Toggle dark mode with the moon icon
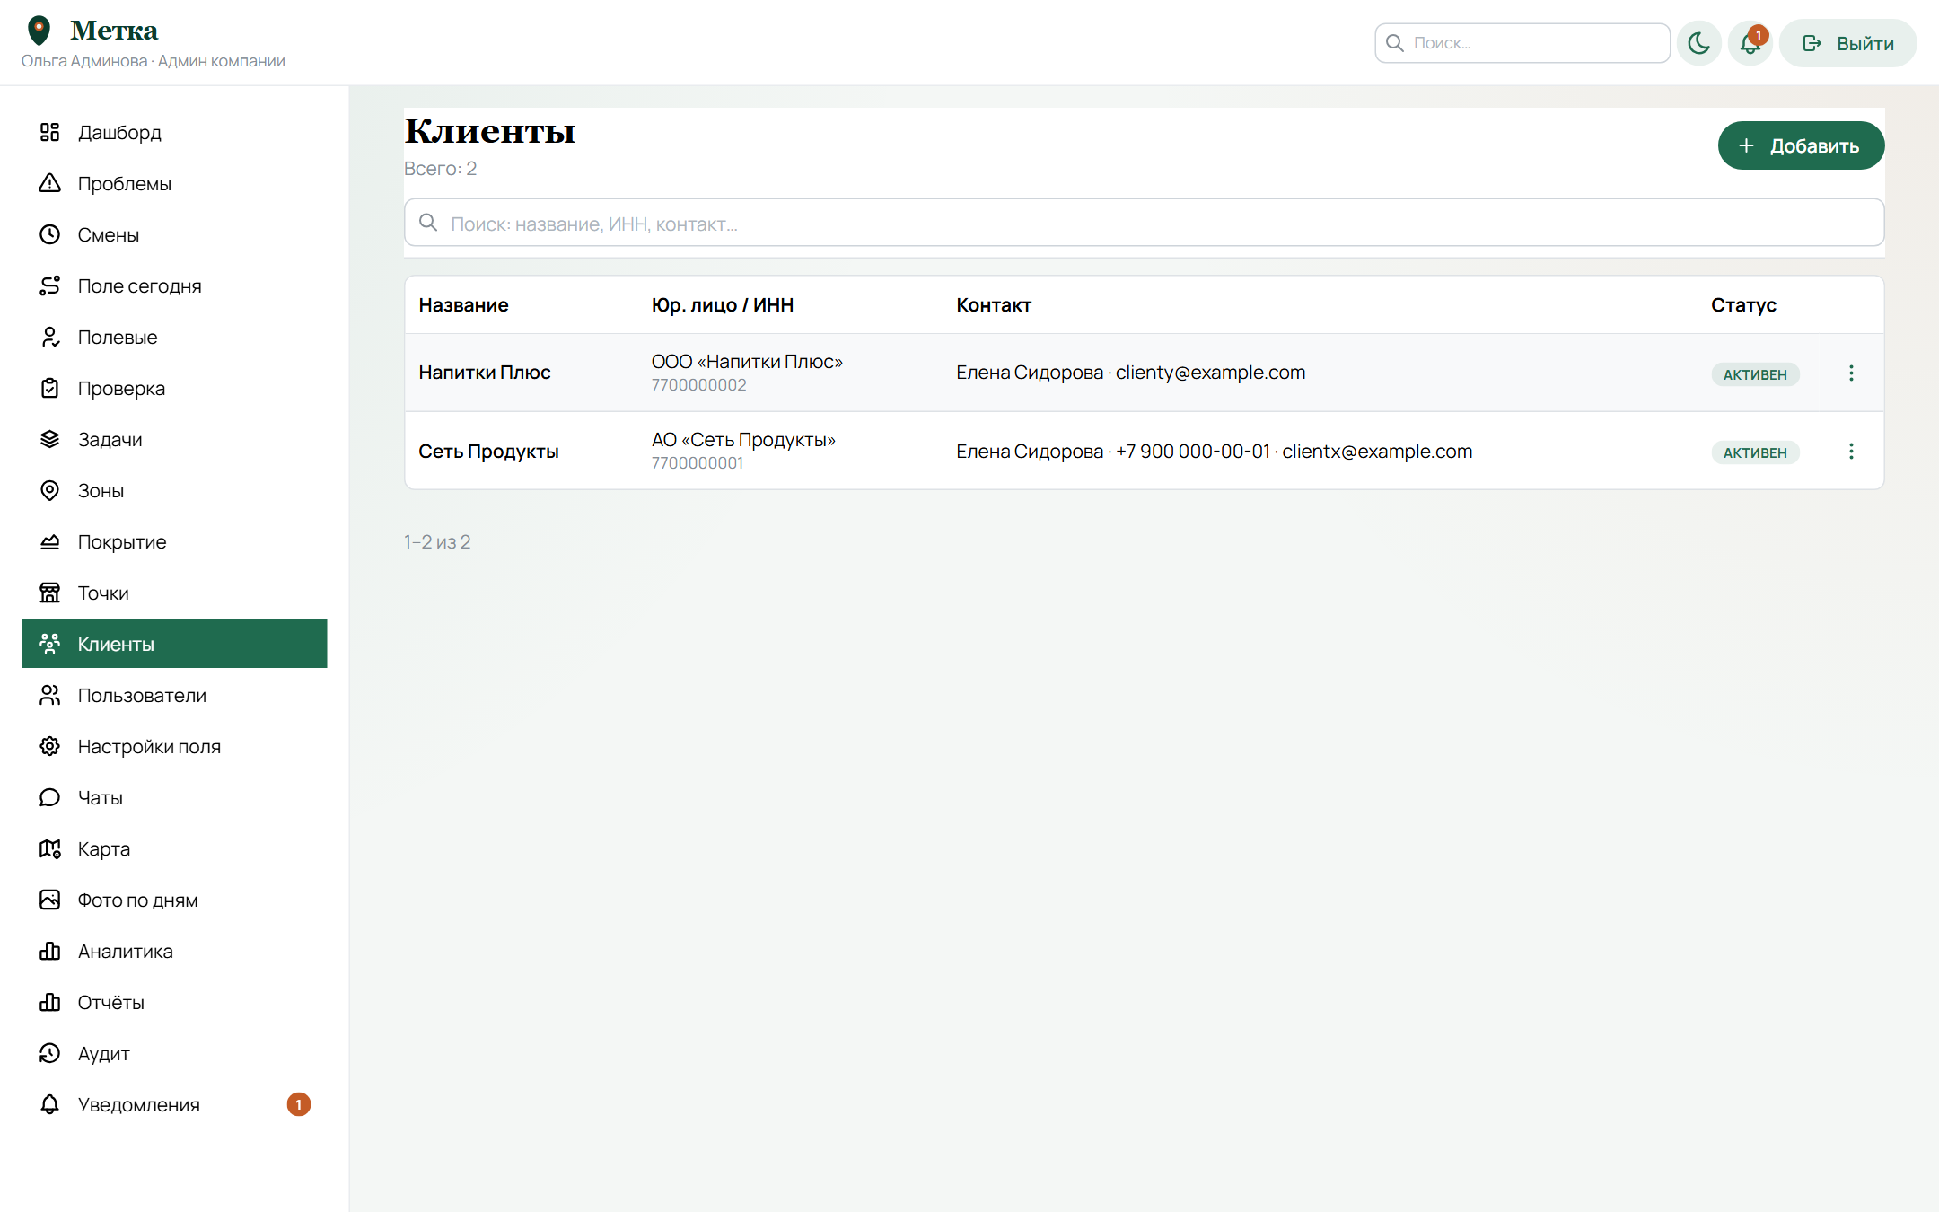 click(x=1698, y=43)
